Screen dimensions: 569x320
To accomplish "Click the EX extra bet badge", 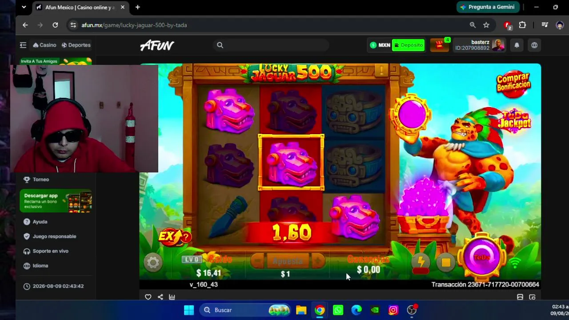I will click(x=175, y=236).
